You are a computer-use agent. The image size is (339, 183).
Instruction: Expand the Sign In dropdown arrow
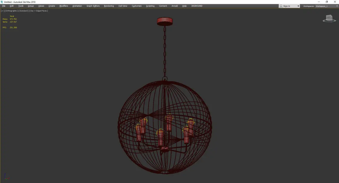(298, 6)
